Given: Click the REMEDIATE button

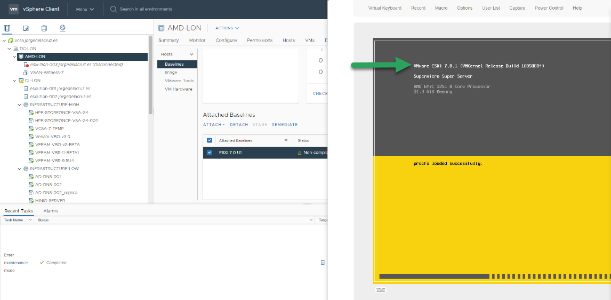Looking at the screenshot, I should tap(285, 124).
